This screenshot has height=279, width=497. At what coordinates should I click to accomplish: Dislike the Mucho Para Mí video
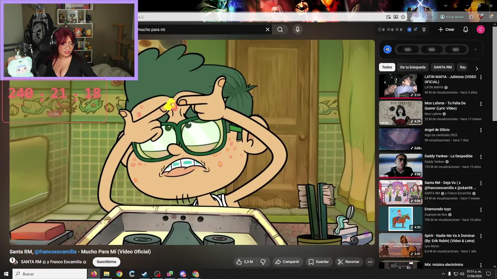click(x=263, y=262)
